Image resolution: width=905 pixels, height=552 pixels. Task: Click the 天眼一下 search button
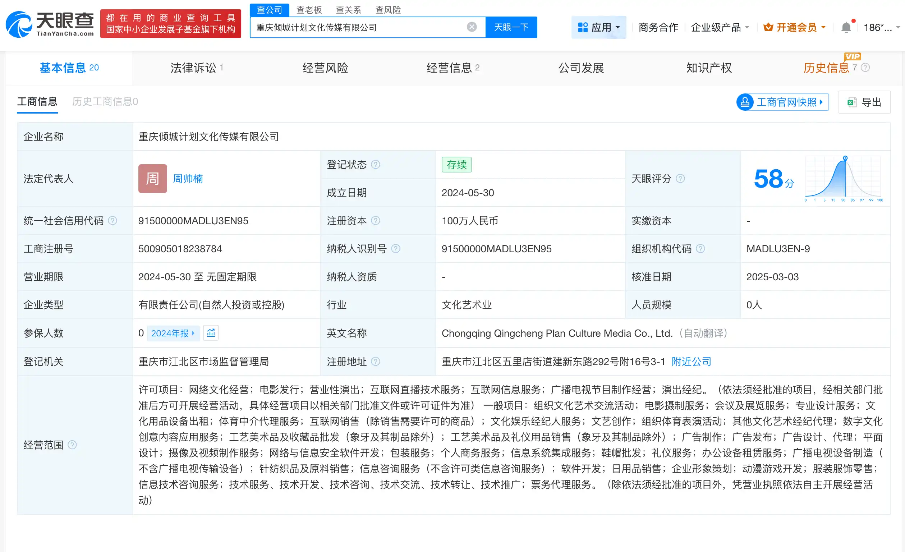click(511, 27)
